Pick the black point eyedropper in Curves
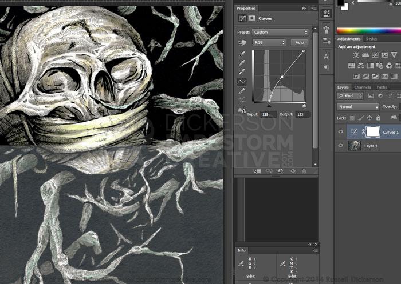 (242, 54)
